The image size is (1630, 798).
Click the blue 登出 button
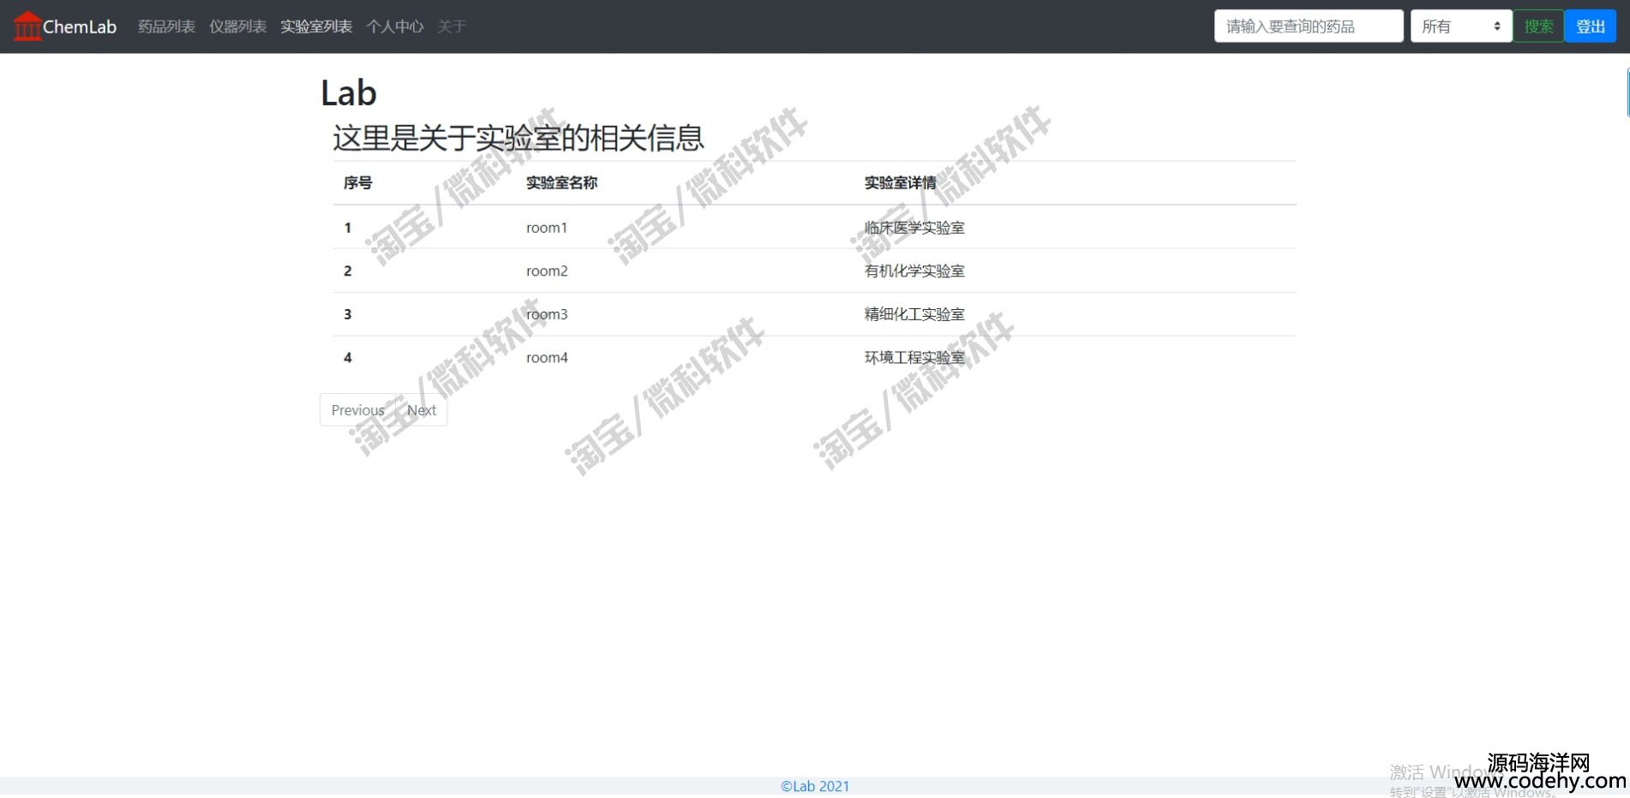1591,26
